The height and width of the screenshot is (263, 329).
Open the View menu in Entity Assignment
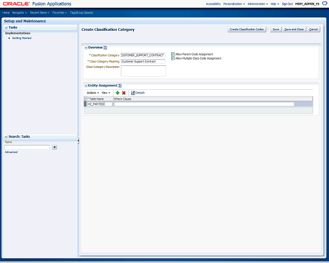click(106, 92)
